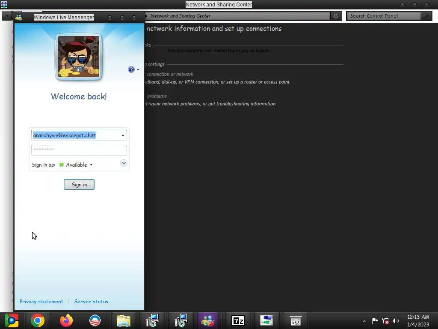Click the Network and Sharing Center window icon
The width and height of the screenshot is (438, 329).
click(x=4, y=4)
